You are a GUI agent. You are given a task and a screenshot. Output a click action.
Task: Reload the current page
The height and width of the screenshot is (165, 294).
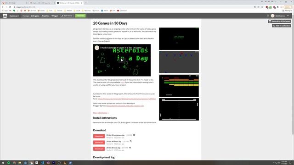pyautogui.click(x=10, y=7)
